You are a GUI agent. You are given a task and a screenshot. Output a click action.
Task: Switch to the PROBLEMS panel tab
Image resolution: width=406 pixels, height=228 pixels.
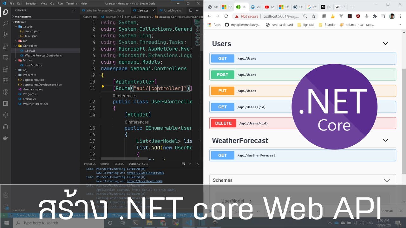90,164
